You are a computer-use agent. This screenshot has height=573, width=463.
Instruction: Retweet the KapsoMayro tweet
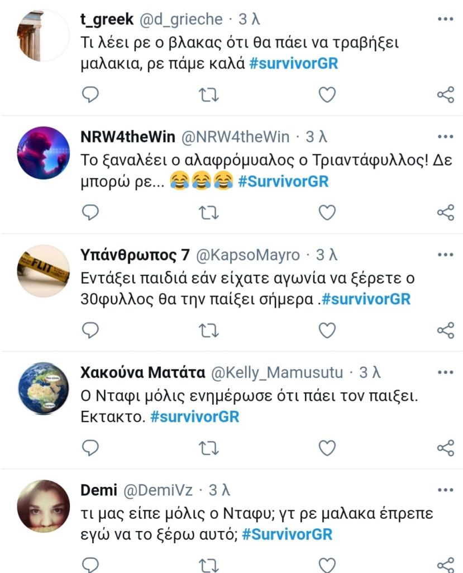coord(209,330)
